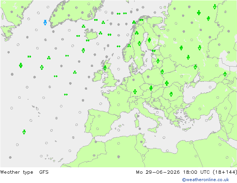Click the green symbol near the Caucasus

click(x=225, y=74)
